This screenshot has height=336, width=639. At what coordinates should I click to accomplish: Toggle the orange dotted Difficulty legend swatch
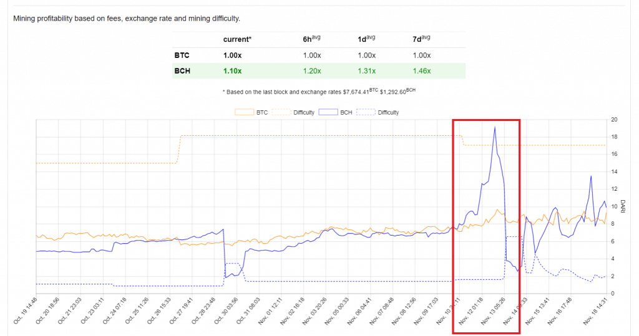point(281,112)
